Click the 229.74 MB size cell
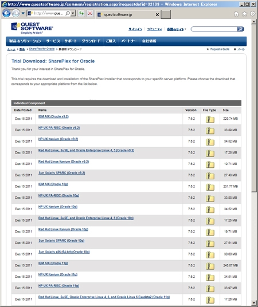 point(230,119)
